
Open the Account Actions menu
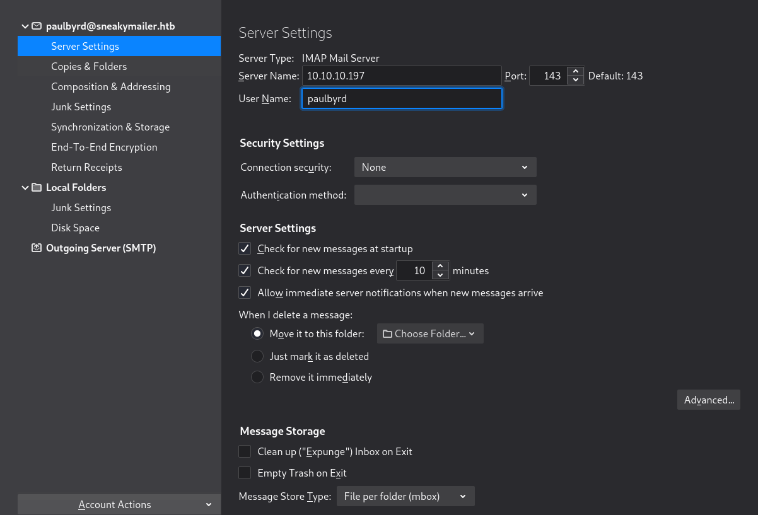click(119, 505)
